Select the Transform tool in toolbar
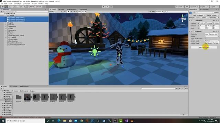 (x=21, y=6)
